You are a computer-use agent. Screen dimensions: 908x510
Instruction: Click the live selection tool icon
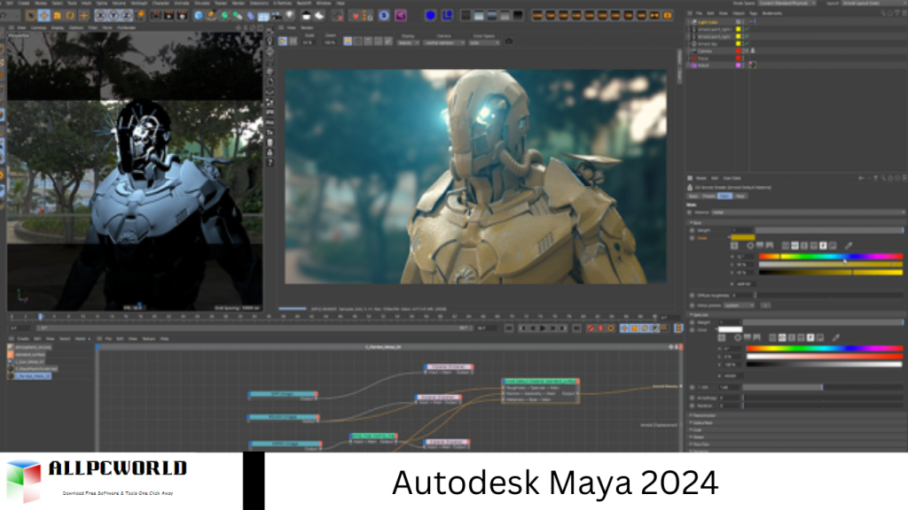[31, 16]
